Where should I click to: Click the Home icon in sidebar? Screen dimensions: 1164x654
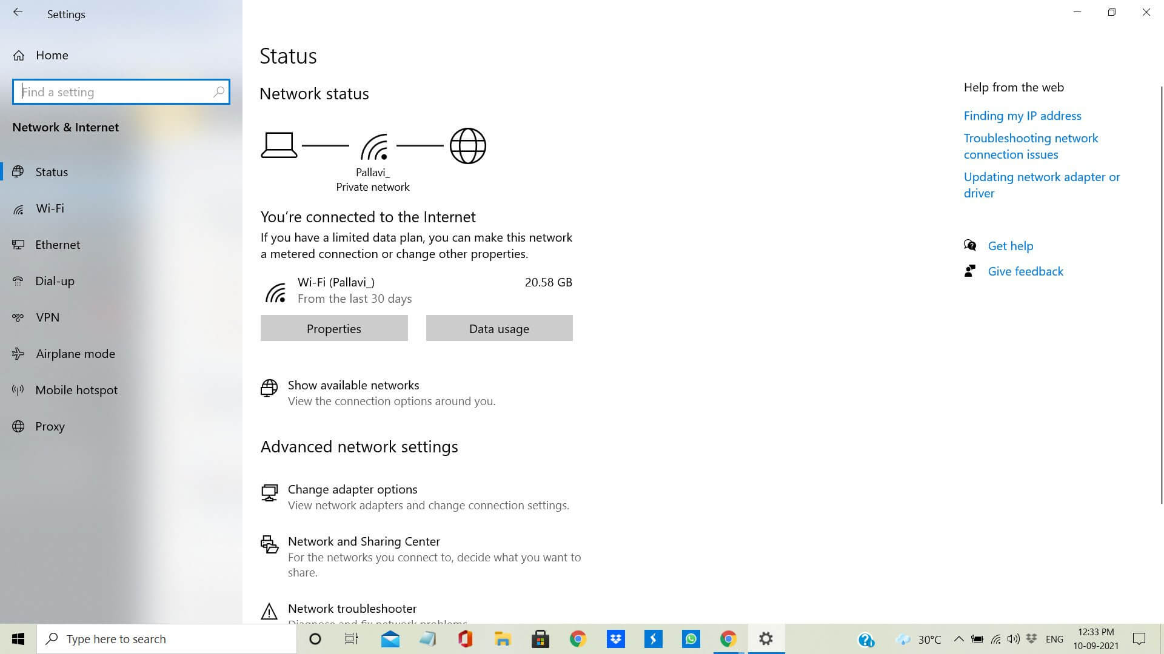[19, 56]
